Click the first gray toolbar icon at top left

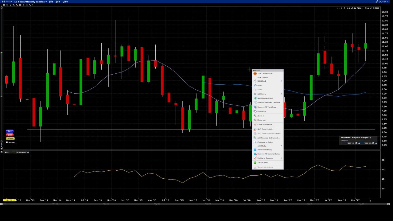pos(4,5)
